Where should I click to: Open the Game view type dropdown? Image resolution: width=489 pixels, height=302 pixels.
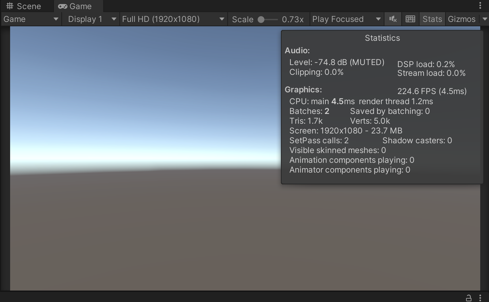(31, 19)
